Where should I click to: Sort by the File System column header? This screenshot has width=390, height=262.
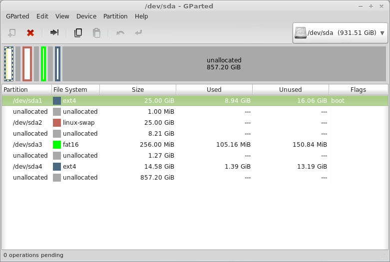(75, 90)
